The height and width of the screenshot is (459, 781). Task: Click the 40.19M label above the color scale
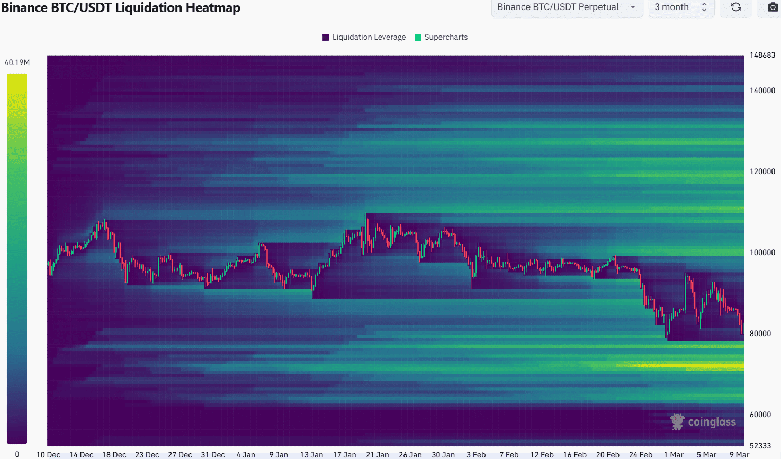[17, 62]
